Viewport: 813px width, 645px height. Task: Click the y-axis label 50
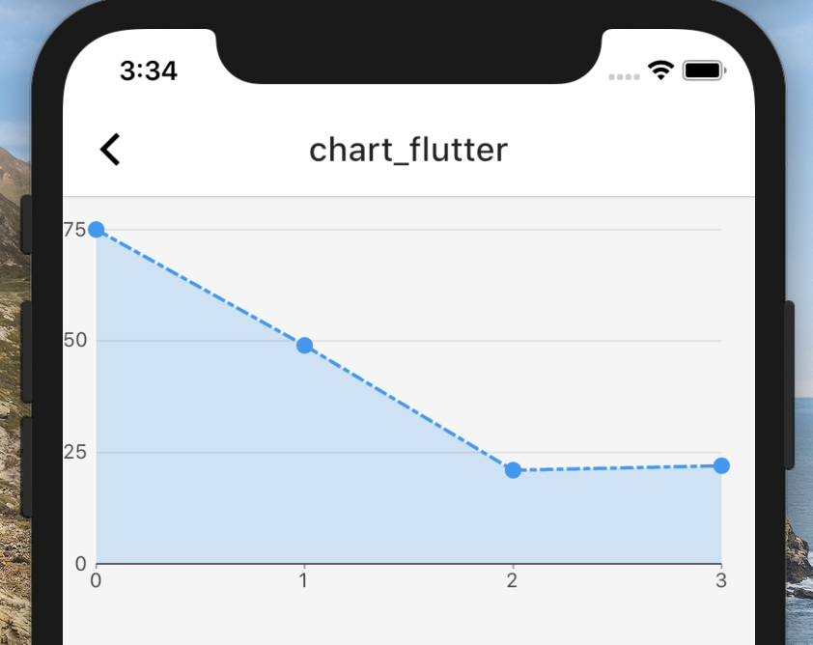pos(73,341)
